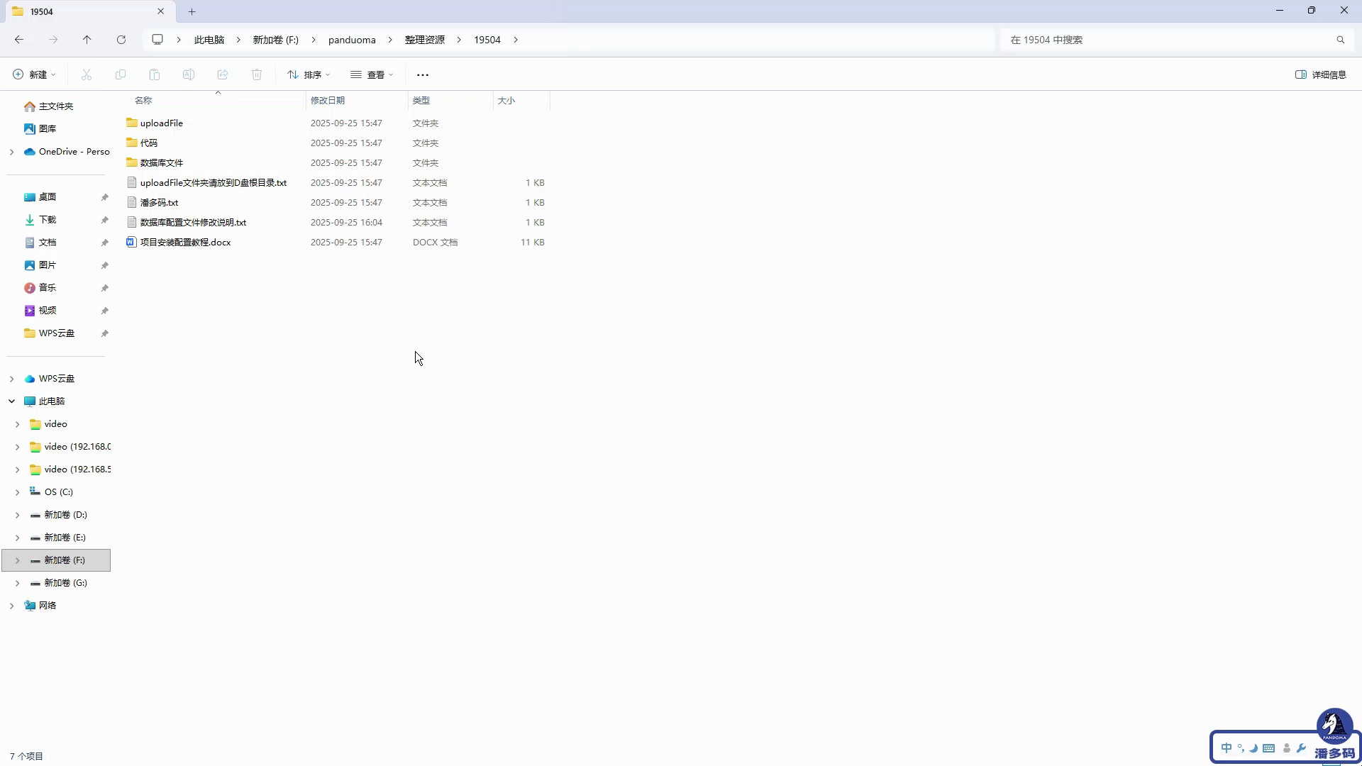Click the Cut scissors icon
Screen dimensions: 1362x766
point(87,74)
